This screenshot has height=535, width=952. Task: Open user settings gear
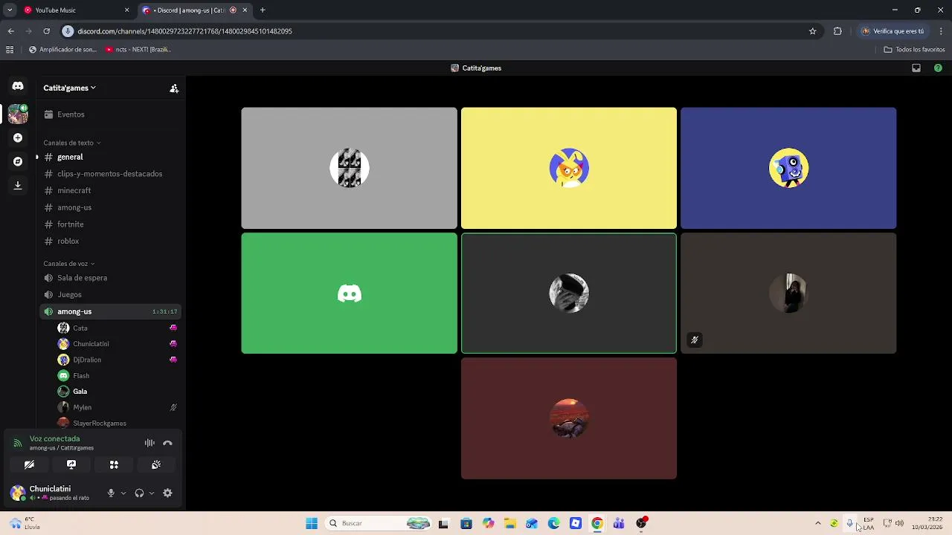(x=167, y=493)
